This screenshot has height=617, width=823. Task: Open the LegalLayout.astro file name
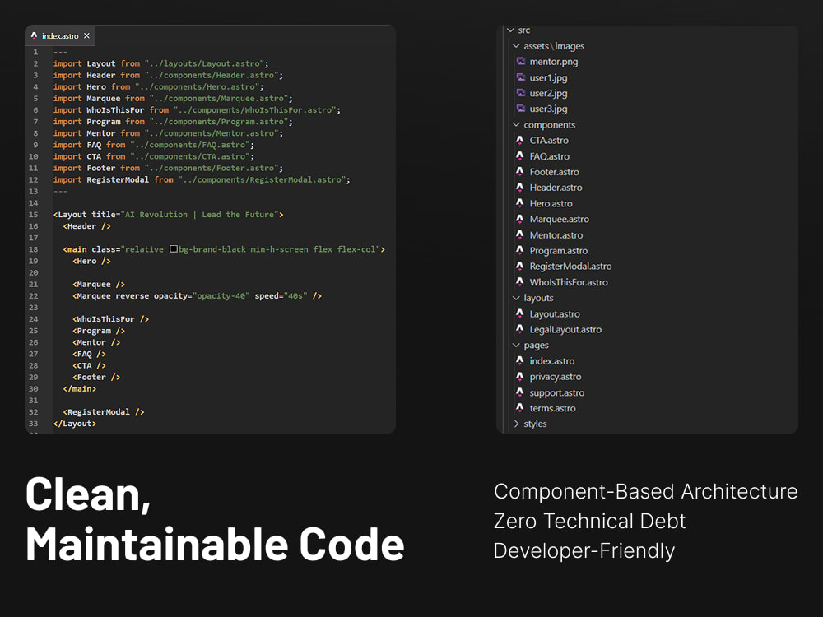point(566,330)
